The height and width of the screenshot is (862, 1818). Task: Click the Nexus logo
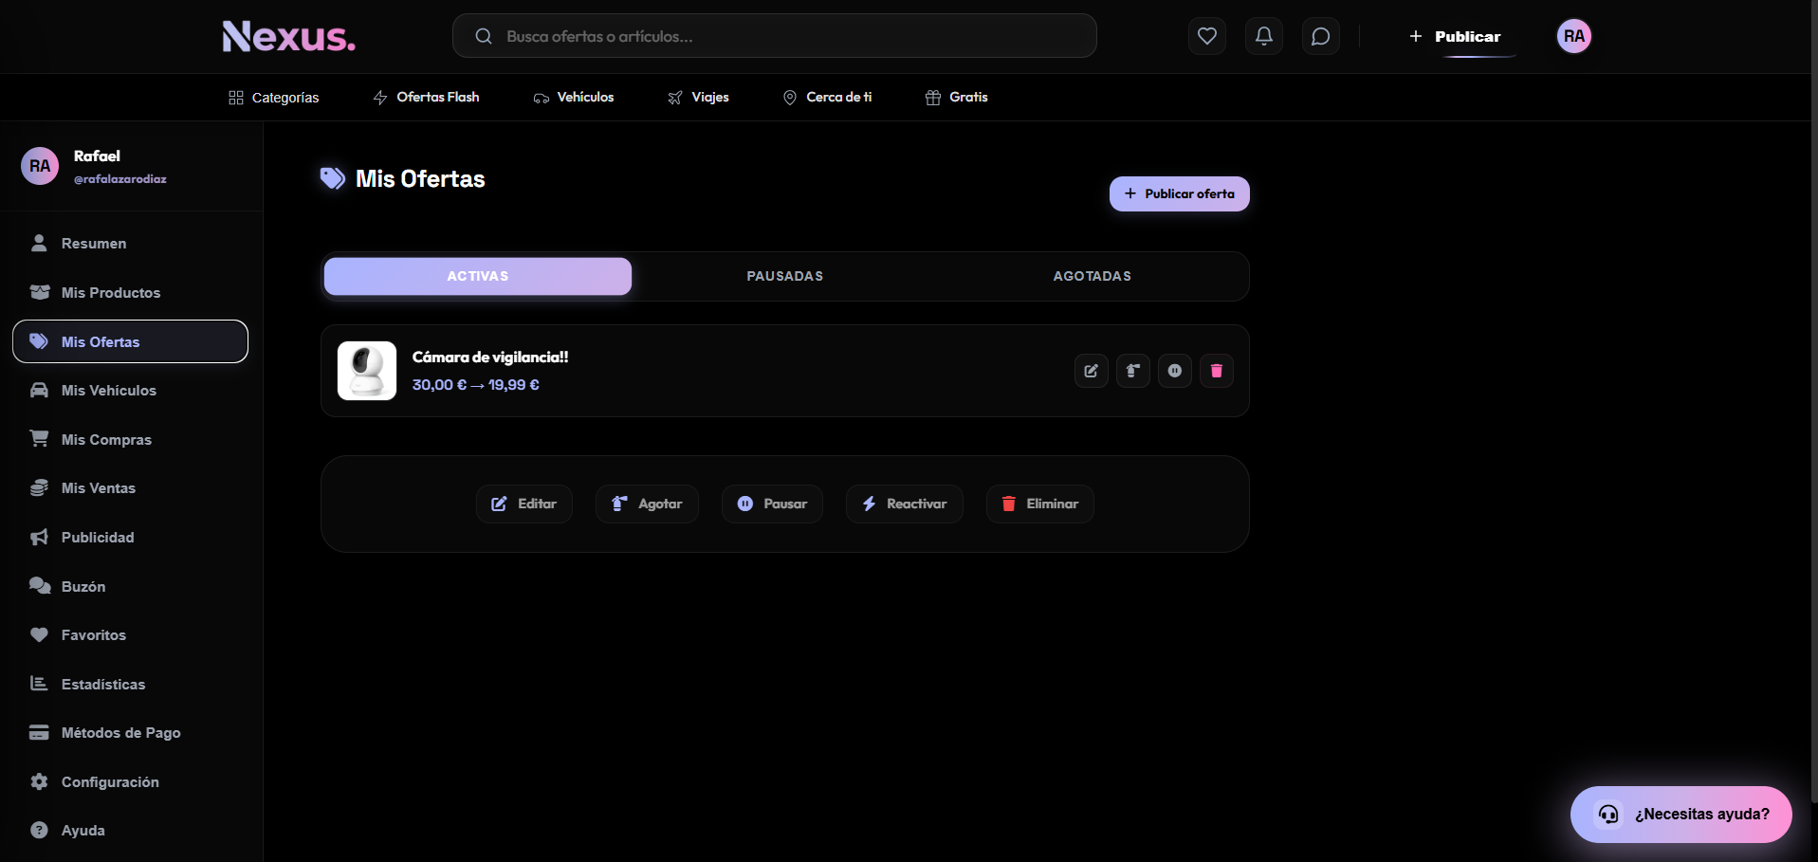click(289, 36)
